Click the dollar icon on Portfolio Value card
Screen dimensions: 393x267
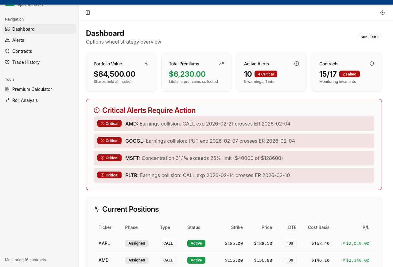click(146, 64)
